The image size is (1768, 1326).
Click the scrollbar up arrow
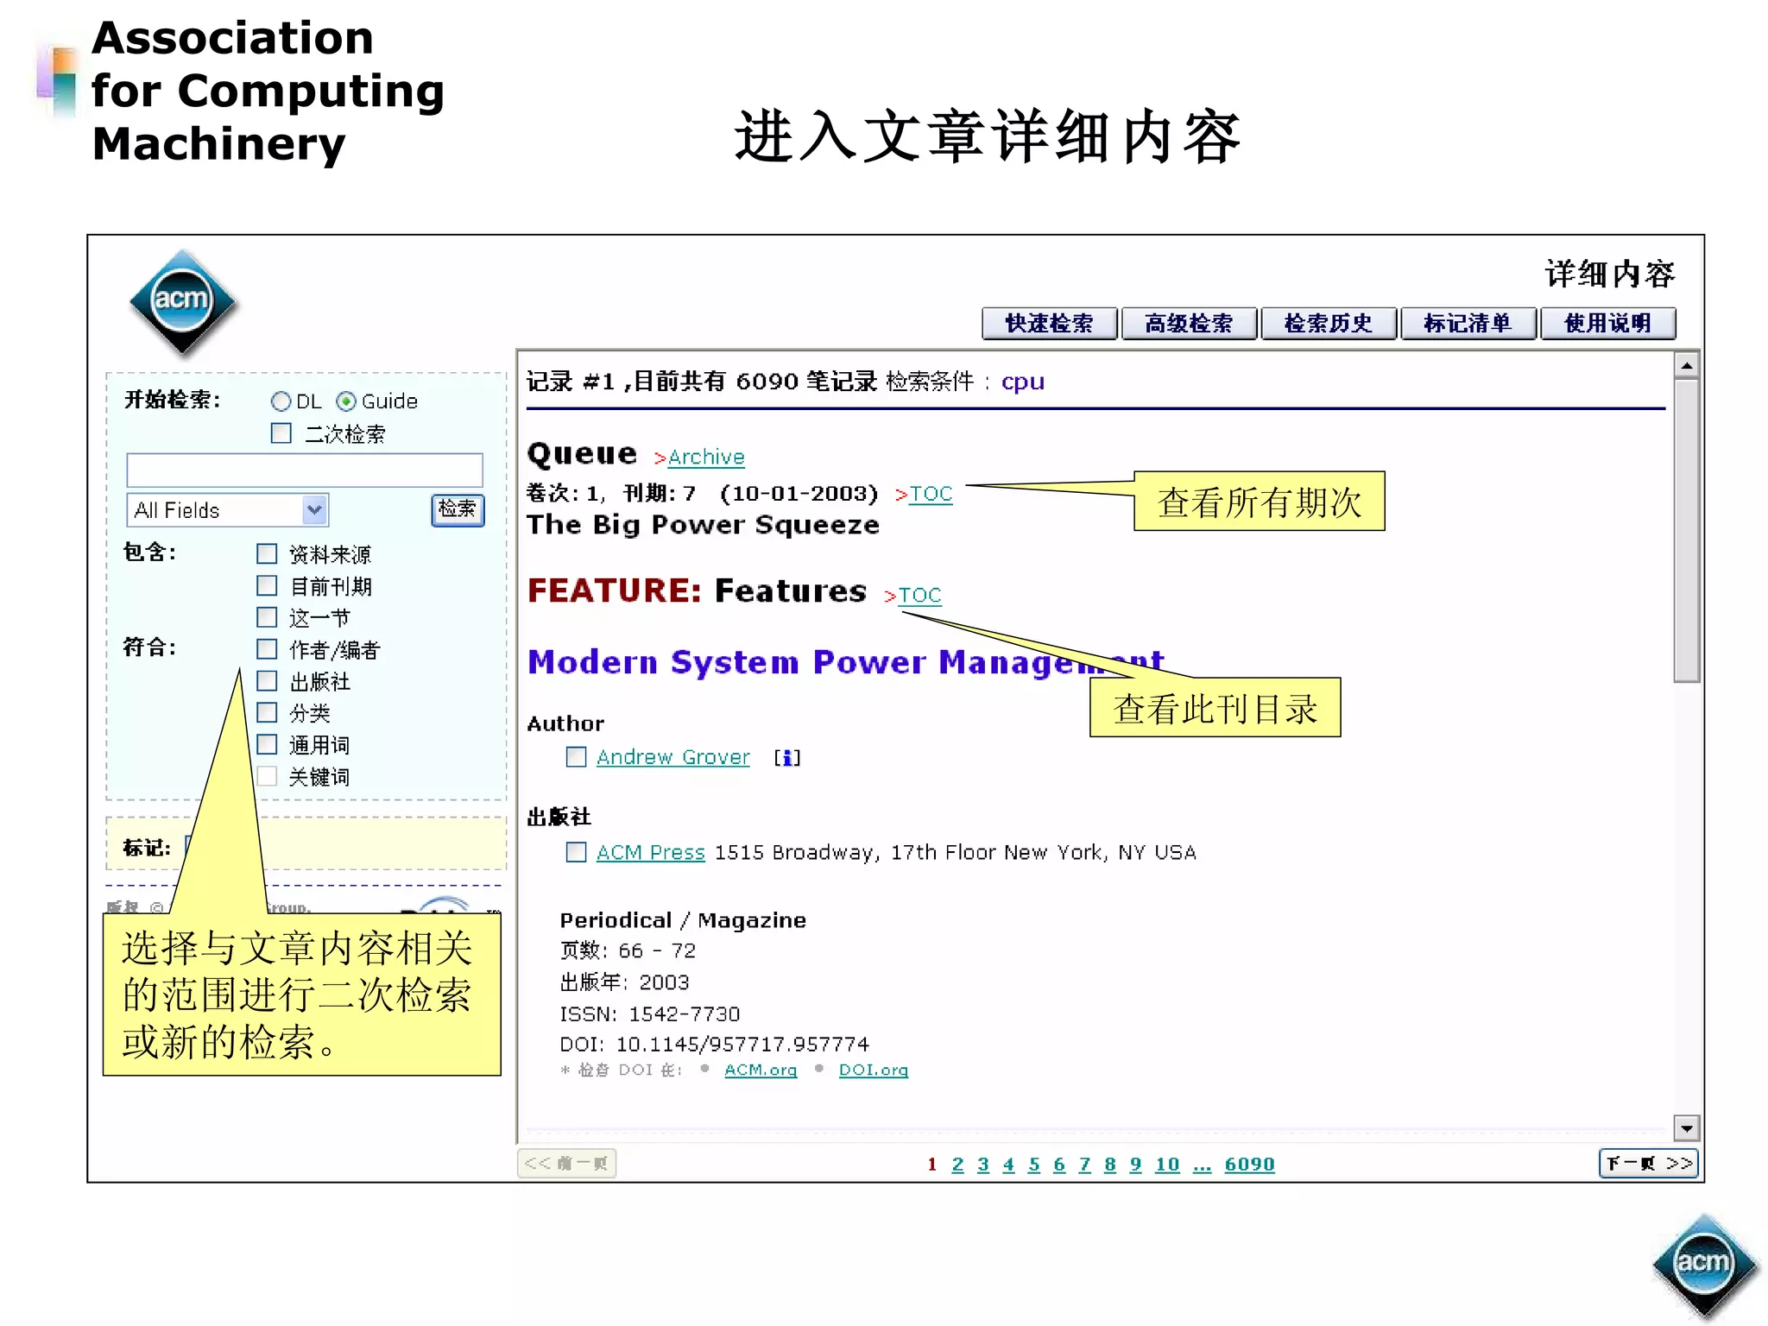[x=1686, y=366]
